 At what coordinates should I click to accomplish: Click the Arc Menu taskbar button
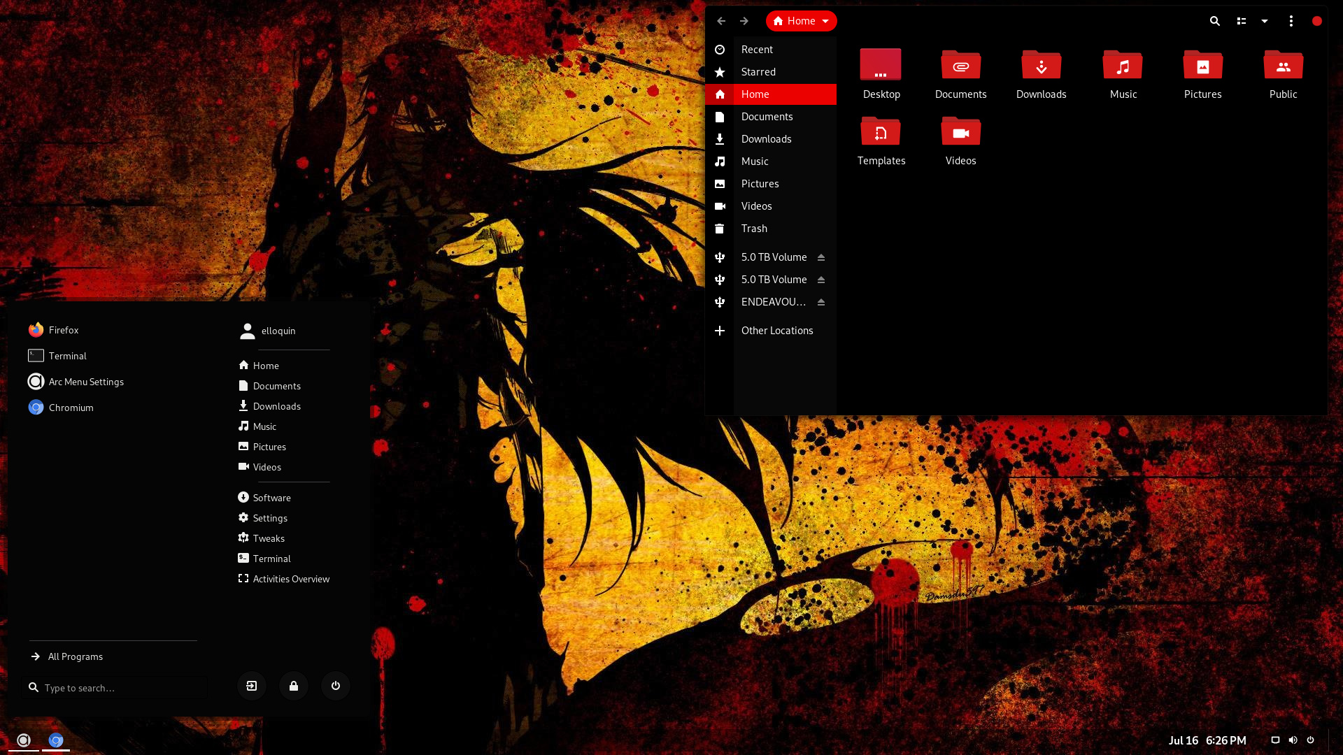(x=24, y=740)
